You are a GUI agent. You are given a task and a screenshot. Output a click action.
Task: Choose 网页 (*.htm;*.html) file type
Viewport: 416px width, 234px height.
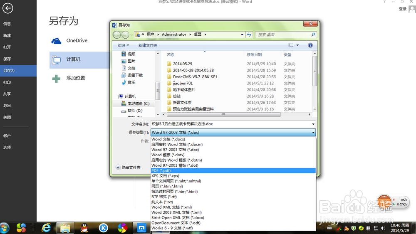point(233,186)
